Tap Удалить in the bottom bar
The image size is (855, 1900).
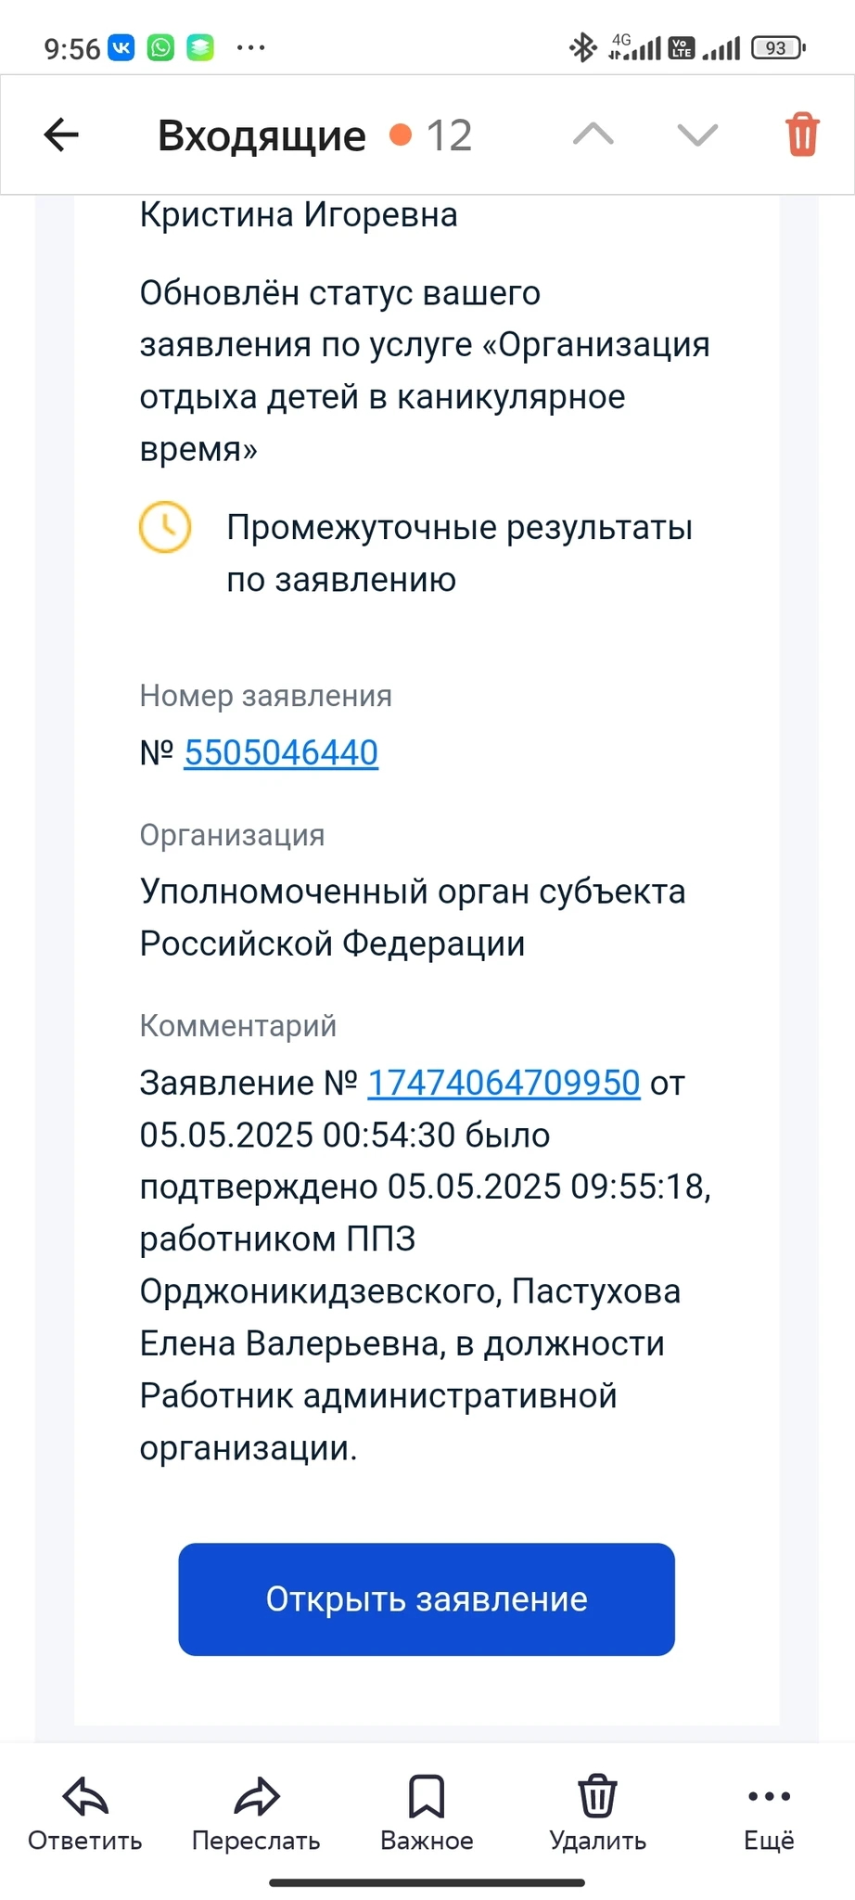(597, 1813)
